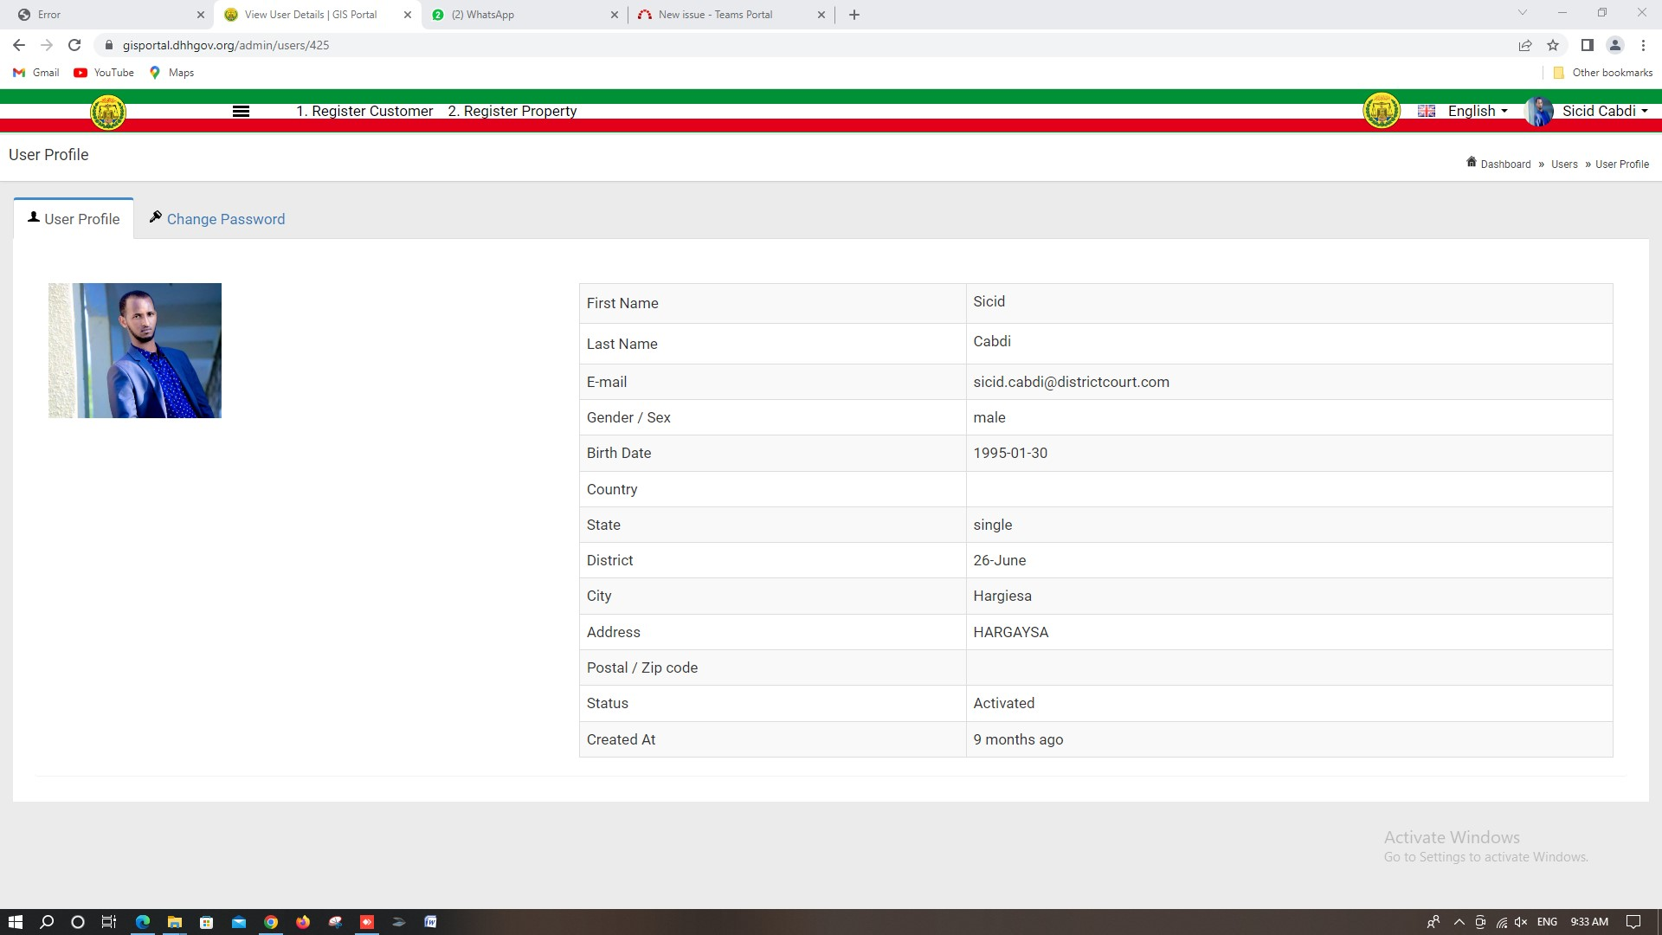Open Chrome profile account icon
1662x935 pixels.
point(1615,45)
